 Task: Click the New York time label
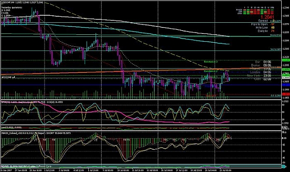tap(254, 76)
